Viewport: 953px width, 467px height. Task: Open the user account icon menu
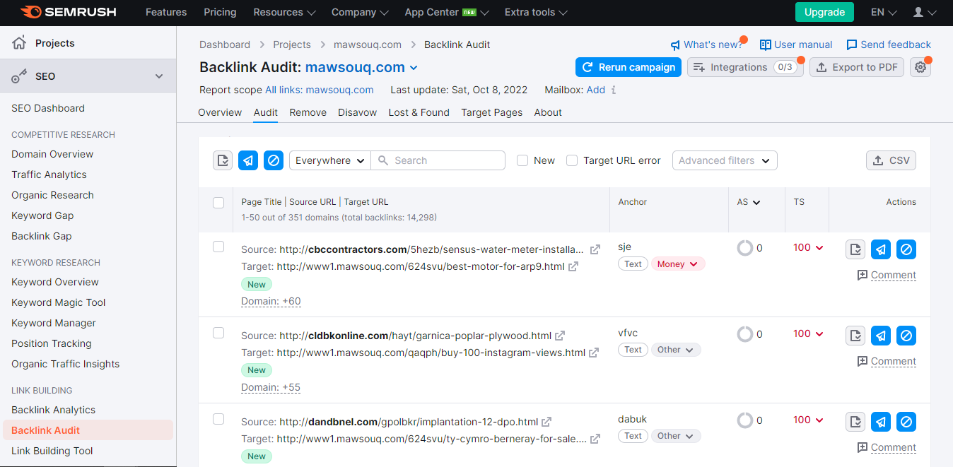pos(925,12)
